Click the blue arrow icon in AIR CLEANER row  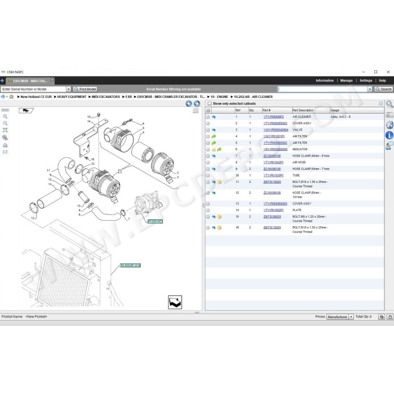tap(213, 117)
